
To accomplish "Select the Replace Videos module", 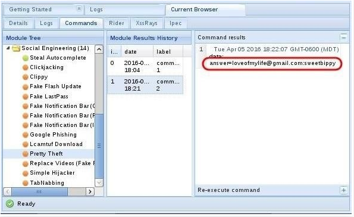I will (x=62, y=163).
